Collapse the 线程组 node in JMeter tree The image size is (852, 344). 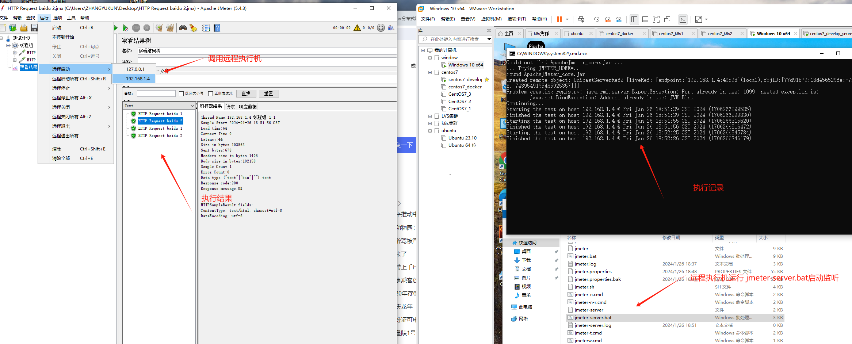(8, 45)
